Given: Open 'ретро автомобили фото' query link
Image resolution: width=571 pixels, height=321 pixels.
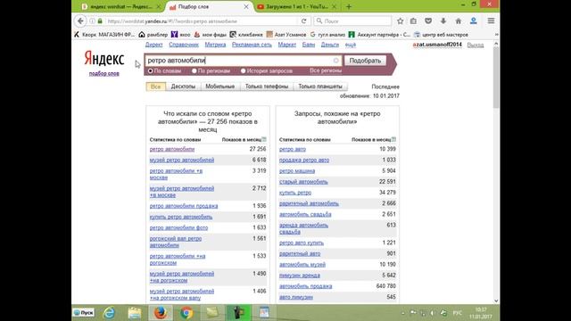Looking at the screenshot, I should [178, 228].
